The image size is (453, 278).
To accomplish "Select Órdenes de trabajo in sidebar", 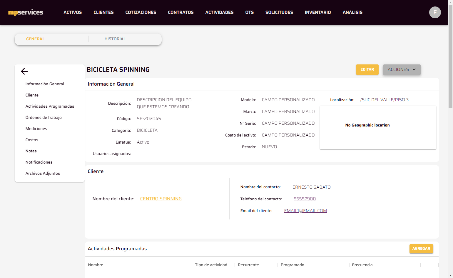I will [44, 117].
